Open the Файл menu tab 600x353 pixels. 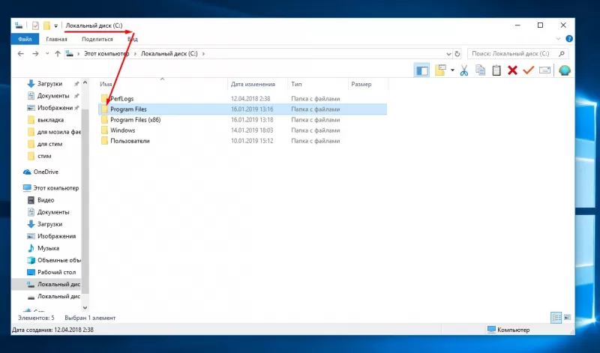click(x=25, y=39)
